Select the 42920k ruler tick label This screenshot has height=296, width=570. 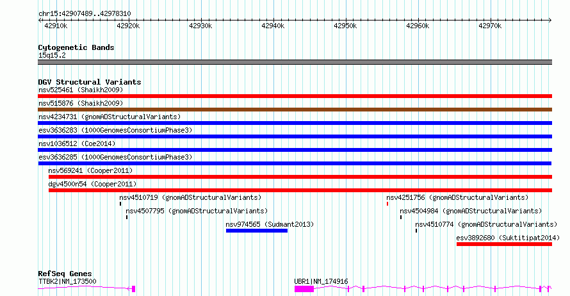tap(128, 26)
